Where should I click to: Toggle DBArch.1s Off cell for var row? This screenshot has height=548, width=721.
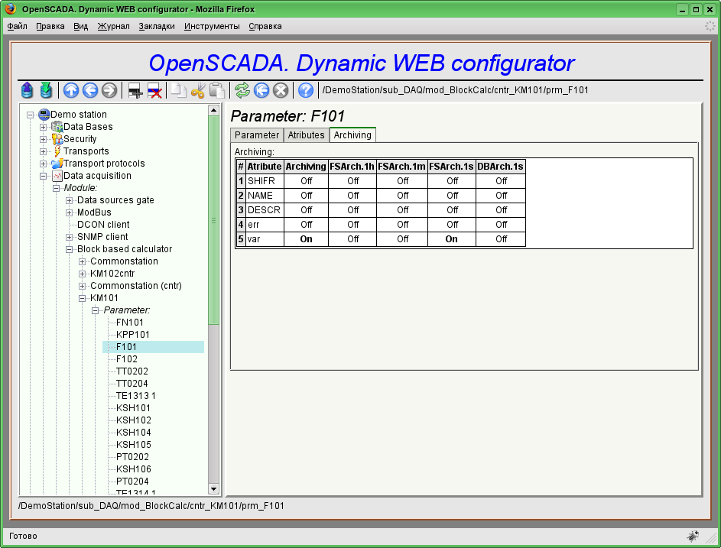pyautogui.click(x=501, y=239)
